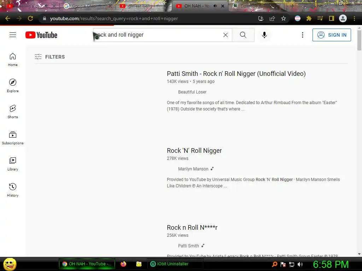Click the '143K views' text
Image resolution: width=362 pixels, height=271 pixels.
[177, 82]
